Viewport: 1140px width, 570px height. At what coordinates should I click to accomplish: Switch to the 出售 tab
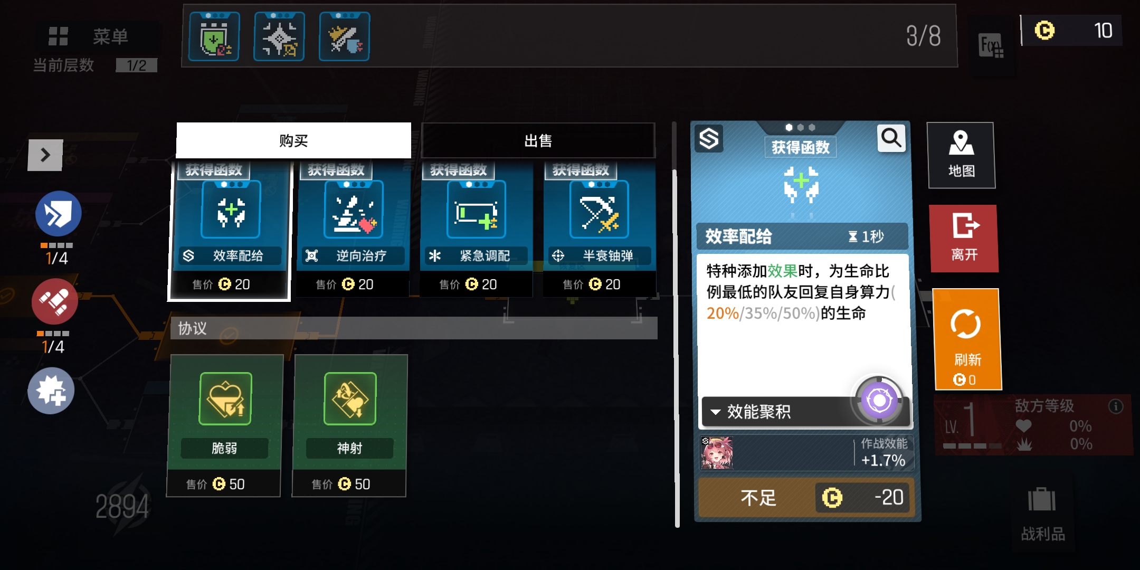point(538,140)
